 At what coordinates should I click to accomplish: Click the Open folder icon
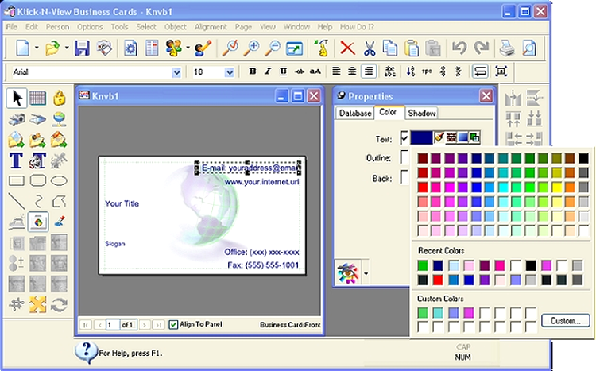coord(52,48)
